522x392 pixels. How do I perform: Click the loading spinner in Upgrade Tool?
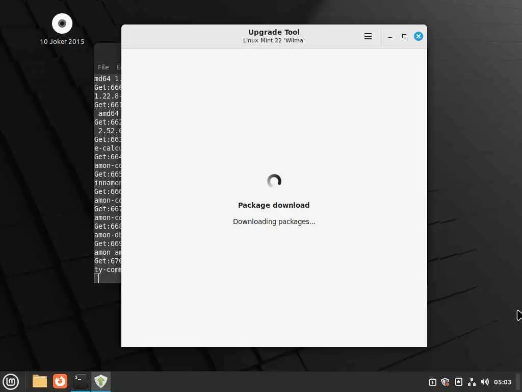click(x=274, y=181)
